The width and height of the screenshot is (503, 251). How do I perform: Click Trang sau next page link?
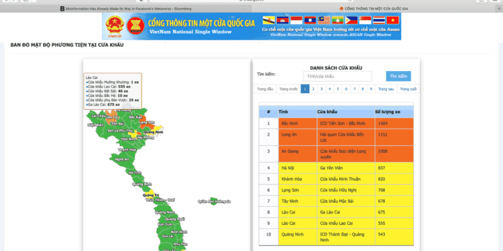click(386, 89)
